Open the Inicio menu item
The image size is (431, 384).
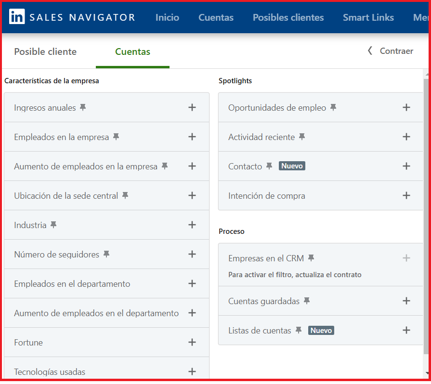coord(167,17)
